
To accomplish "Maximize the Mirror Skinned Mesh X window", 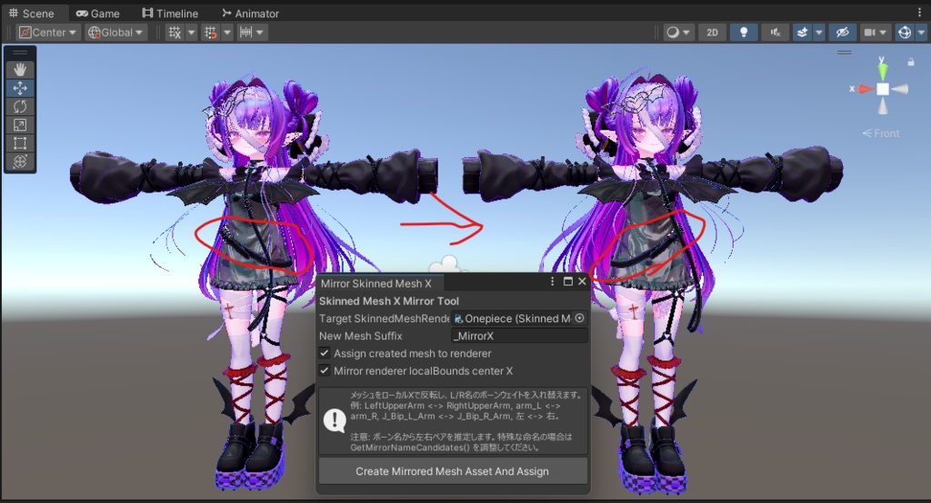I will click(x=567, y=281).
